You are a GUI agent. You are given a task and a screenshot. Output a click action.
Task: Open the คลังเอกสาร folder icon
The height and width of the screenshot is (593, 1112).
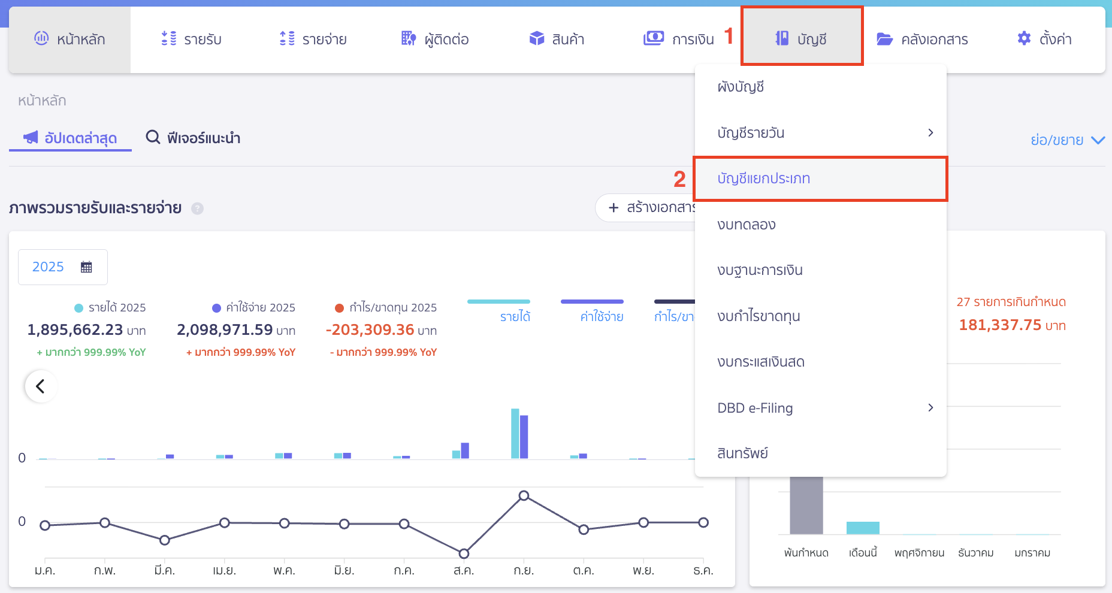pyautogui.click(x=884, y=39)
